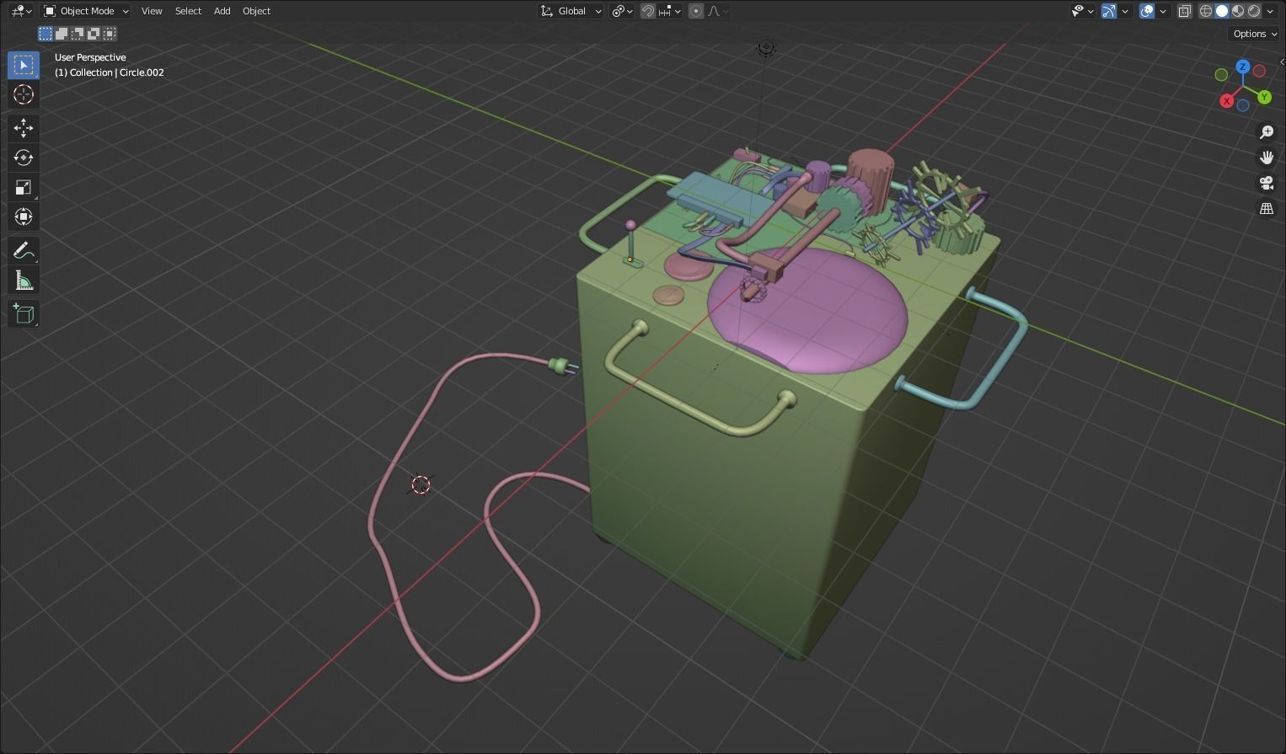Open the Global transform orientation dropdown
Screen dimensions: 1286x754
pos(571,11)
